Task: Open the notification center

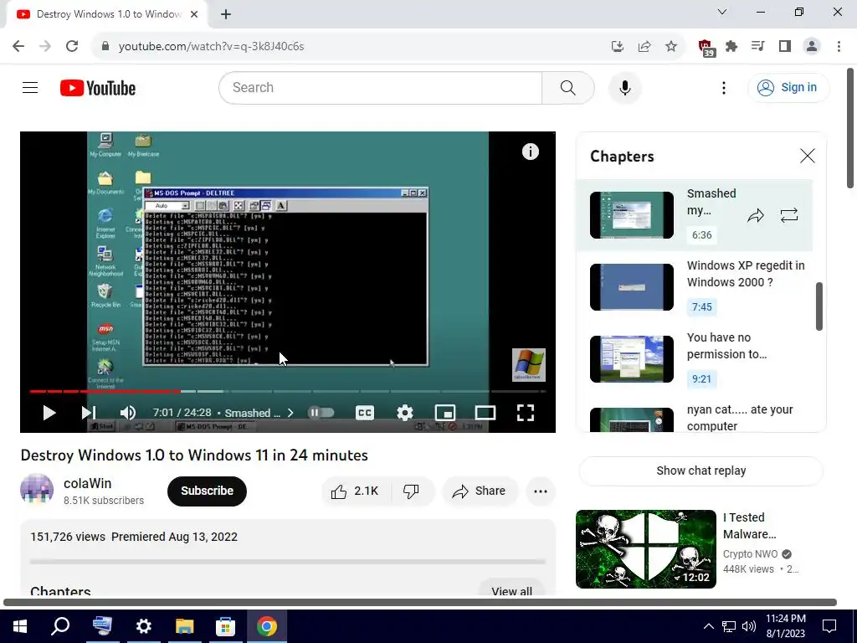Action: 829,626
